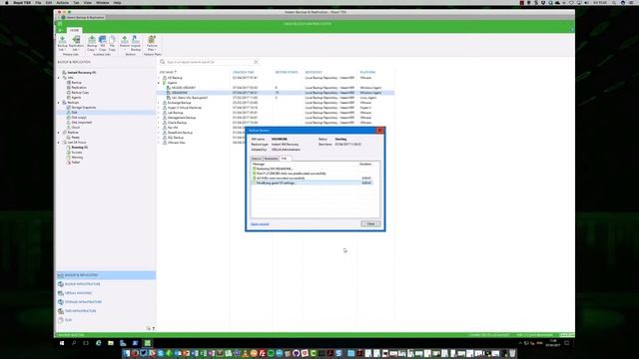Select the Disk node under Backups
The image size is (639, 359).
click(x=74, y=113)
